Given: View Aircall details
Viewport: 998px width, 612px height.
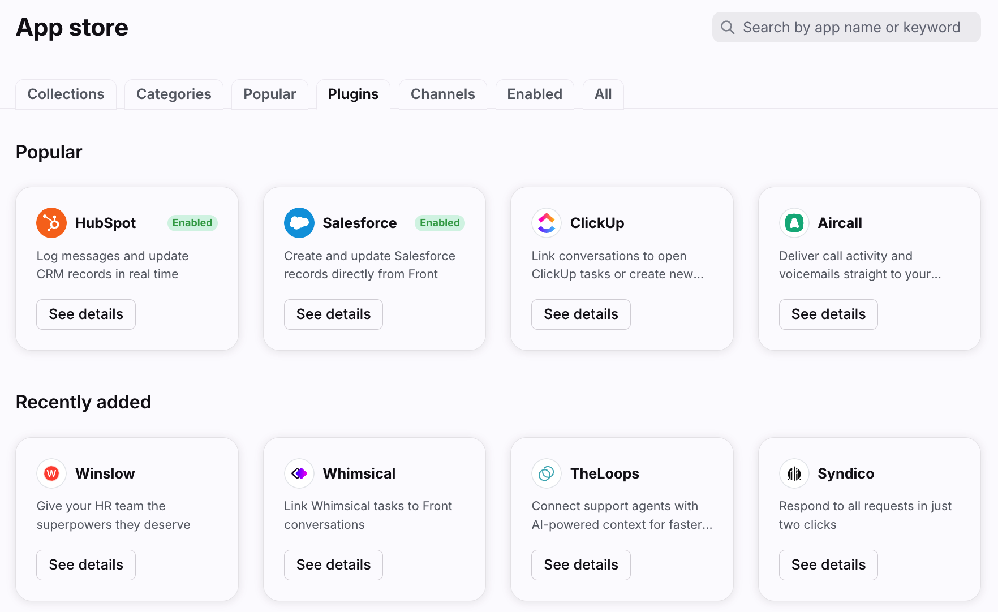Looking at the screenshot, I should pyautogui.click(x=828, y=314).
